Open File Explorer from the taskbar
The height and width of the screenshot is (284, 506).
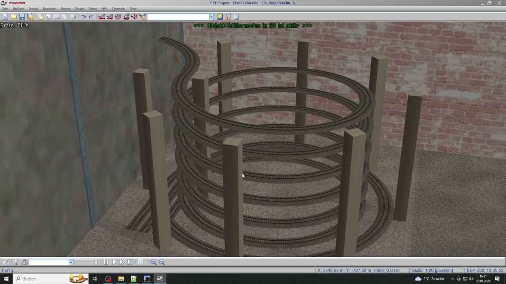point(121,279)
